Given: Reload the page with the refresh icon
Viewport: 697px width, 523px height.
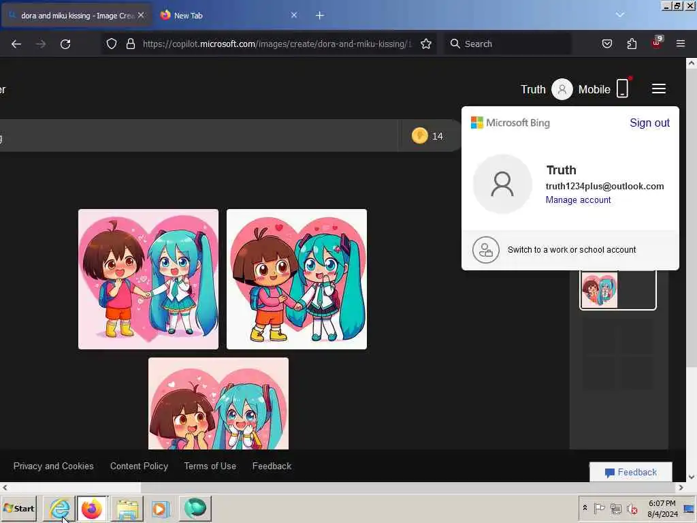Looking at the screenshot, I should click(65, 44).
